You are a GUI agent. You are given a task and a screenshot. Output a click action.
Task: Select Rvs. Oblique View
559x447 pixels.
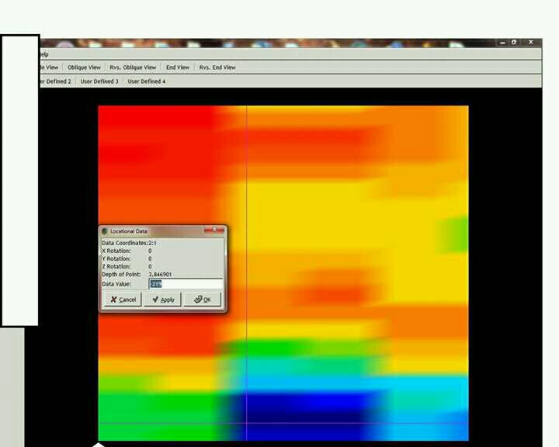(133, 68)
